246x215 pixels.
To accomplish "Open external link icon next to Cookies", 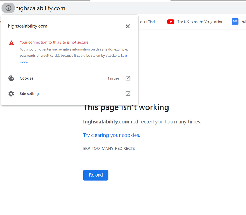I will 128,78.
